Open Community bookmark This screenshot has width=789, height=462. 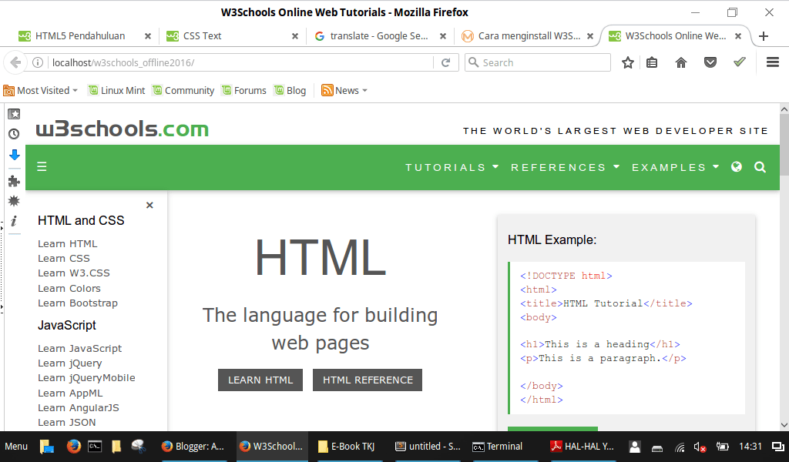(183, 91)
